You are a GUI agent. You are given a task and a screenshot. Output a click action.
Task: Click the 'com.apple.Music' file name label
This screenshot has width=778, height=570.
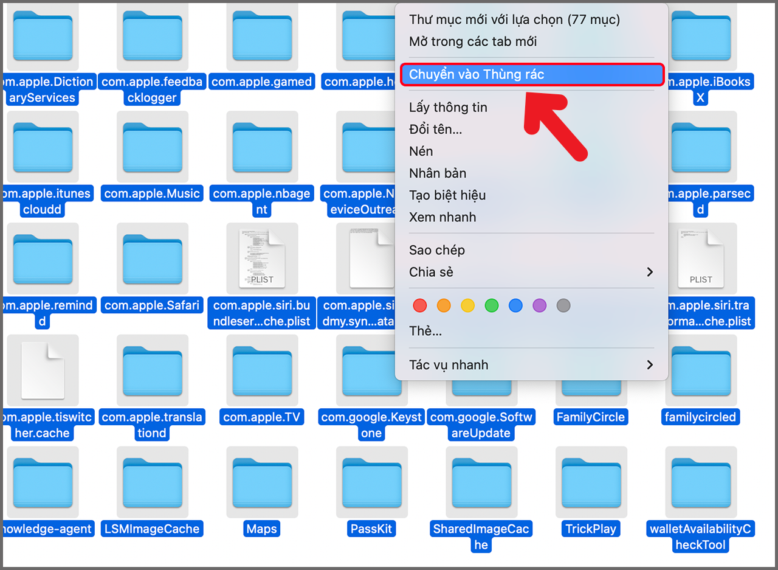pos(152,193)
